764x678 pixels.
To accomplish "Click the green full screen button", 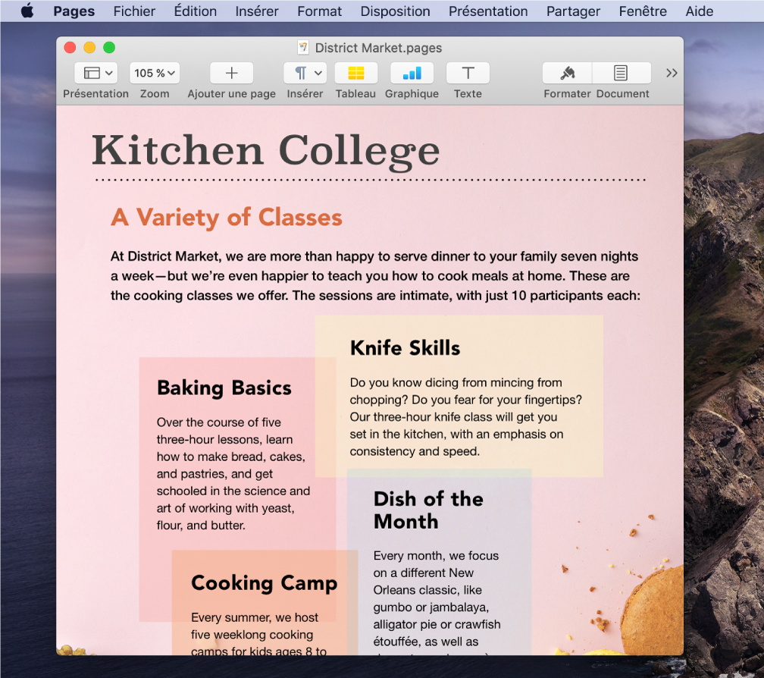I will pos(109,47).
